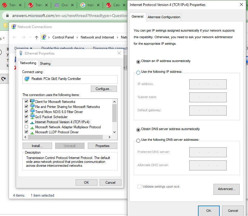This screenshot has height=216, width=248.
Task: Click the Configure... button
Action: [x=104, y=89]
